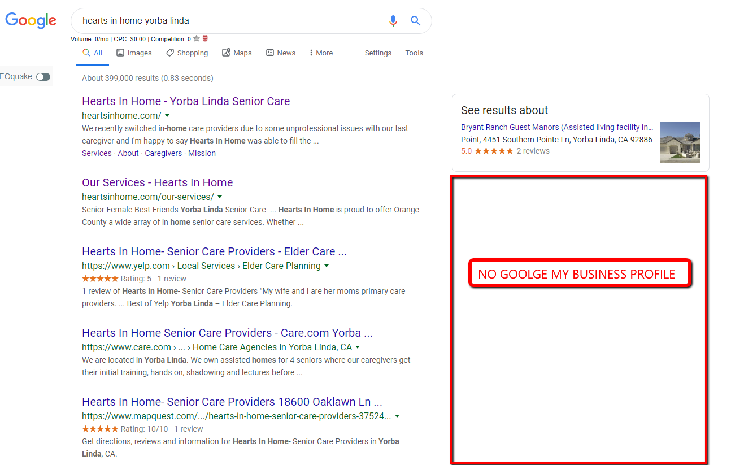The height and width of the screenshot is (465, 731).
Task: Open the More search options menu
Action: (x=320, y=53)
